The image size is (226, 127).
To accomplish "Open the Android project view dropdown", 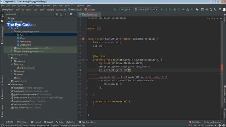I will [12, 14].
